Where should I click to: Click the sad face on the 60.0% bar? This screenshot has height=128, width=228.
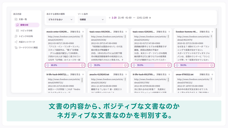[48, 65]
